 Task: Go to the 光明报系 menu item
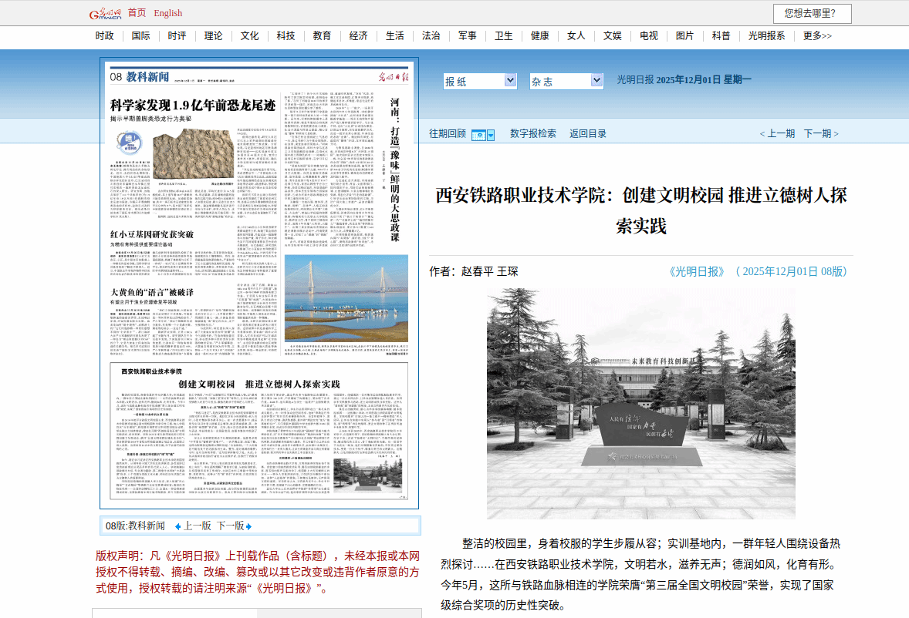click(766, 36)
